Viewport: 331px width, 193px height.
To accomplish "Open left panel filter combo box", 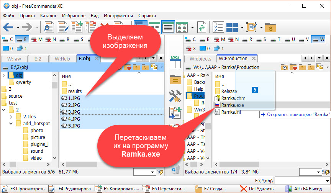I will coord(144,172).
